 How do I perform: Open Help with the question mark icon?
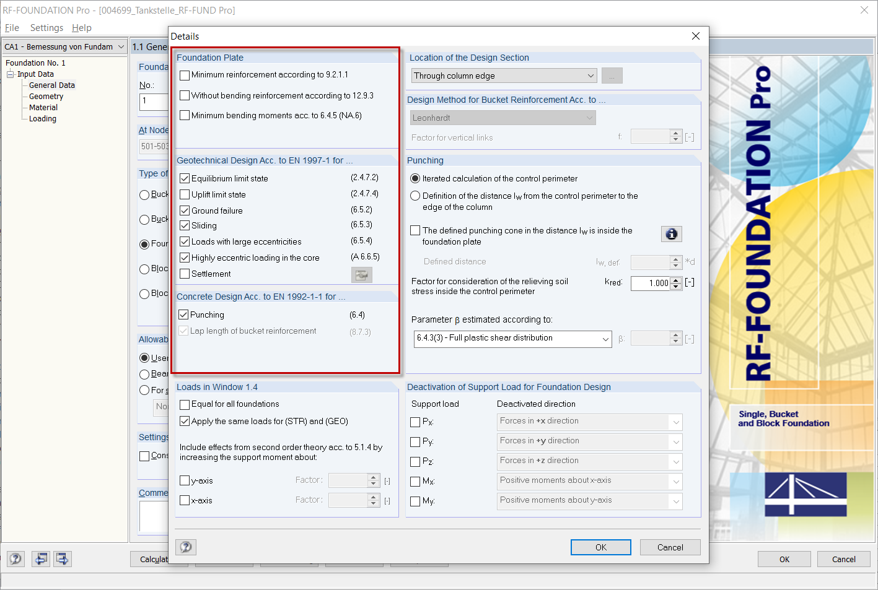coord(15,558)
